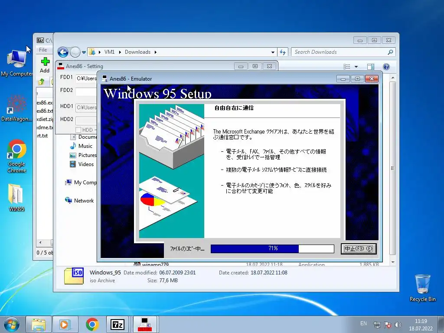Expand address bar history dropdown
444x333 pixels.
pos(273,52)
